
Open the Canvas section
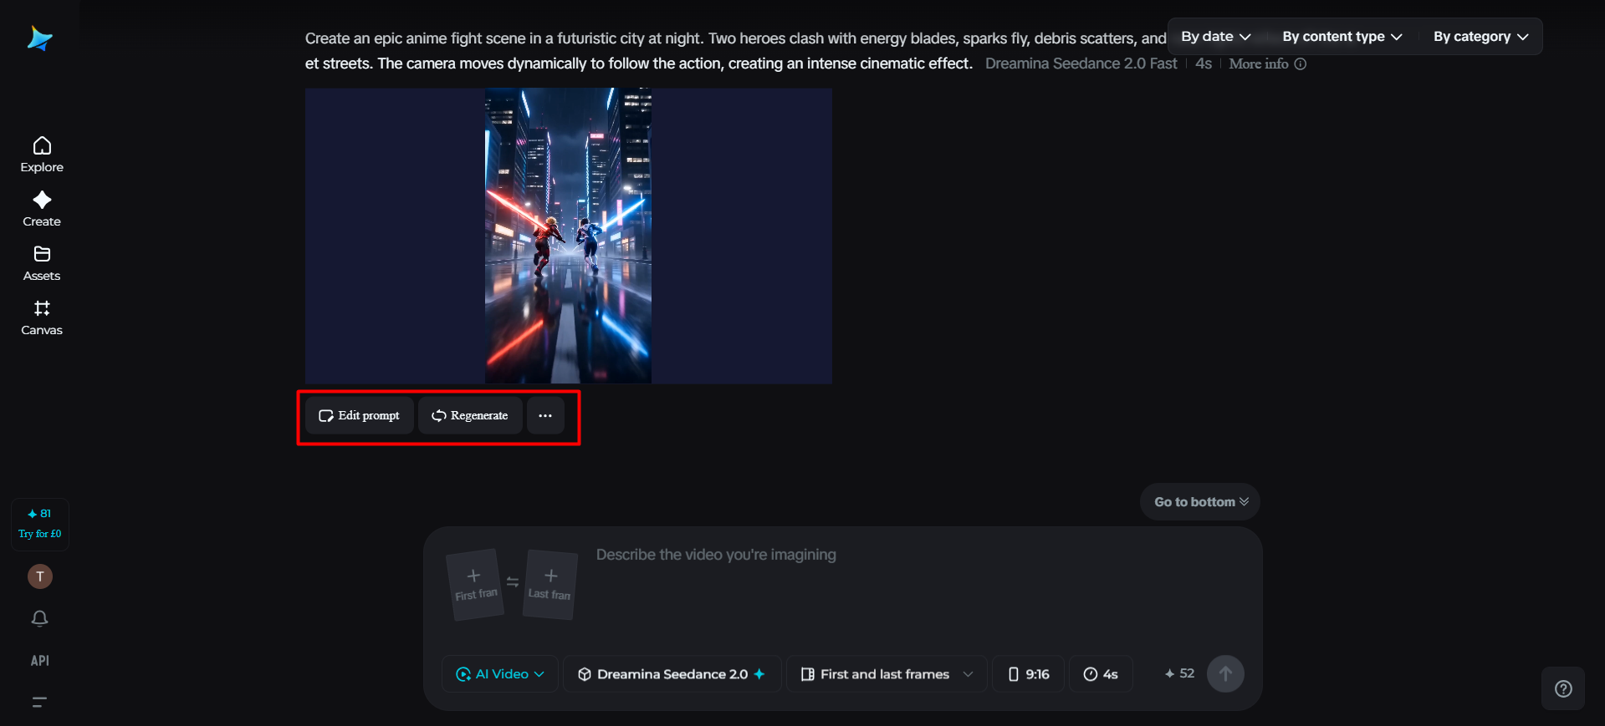click(x=42, y=318)
